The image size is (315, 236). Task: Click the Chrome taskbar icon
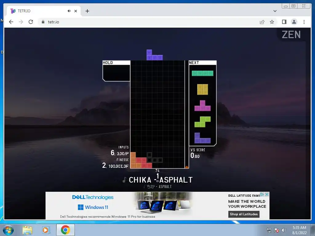66,230
